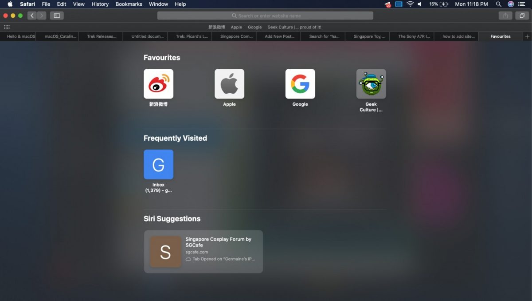Click the blue screen-mirroring menu bar icon
This screenshot has width=532, height=301.
[x=399, y=4]
